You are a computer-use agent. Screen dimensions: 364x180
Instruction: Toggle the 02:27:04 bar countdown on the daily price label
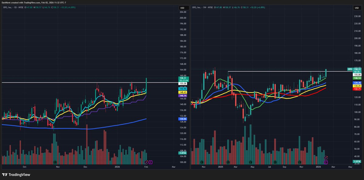[x=183, y=80]
